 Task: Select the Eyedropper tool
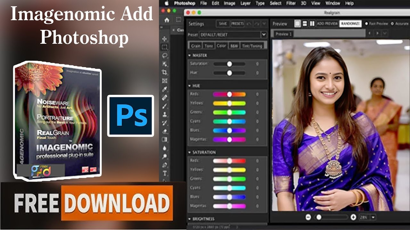tap(165, 89)
